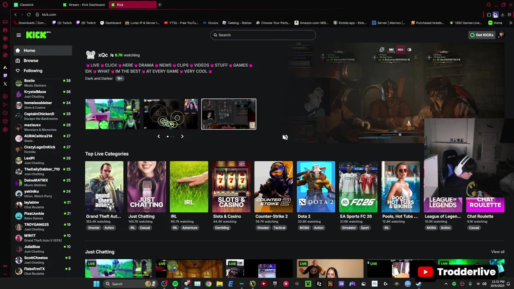Open homelessbieber channel in sidebar
This screenshot has height=289, width=514.
pos(43,105)
